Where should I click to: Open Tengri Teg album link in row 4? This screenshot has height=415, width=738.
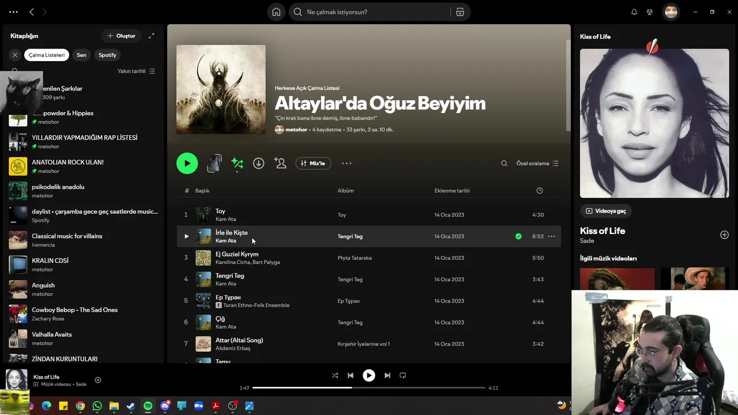pyautogui.click(x=350, y=280)
